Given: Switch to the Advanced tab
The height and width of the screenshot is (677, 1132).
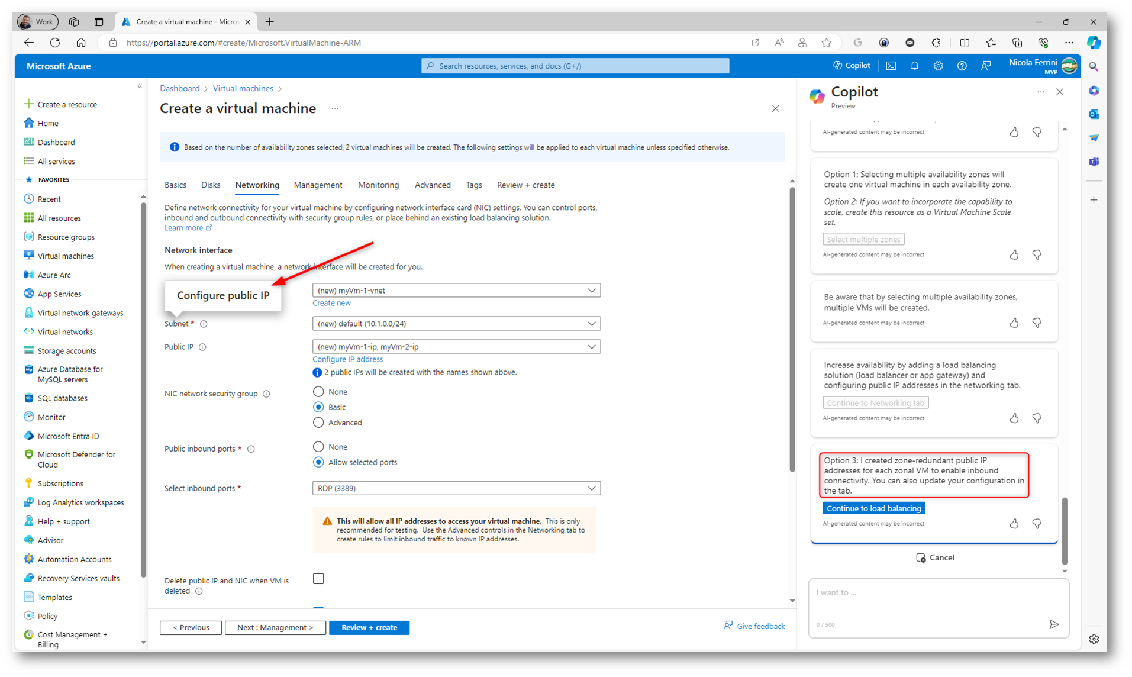Looking at the screenshot, I should pyautogui.click(x=433, y=185).
